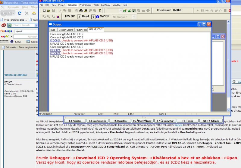Click the debugger Reset icon
The width and height of the screenshot is (241, 168).
pos(225,10)
